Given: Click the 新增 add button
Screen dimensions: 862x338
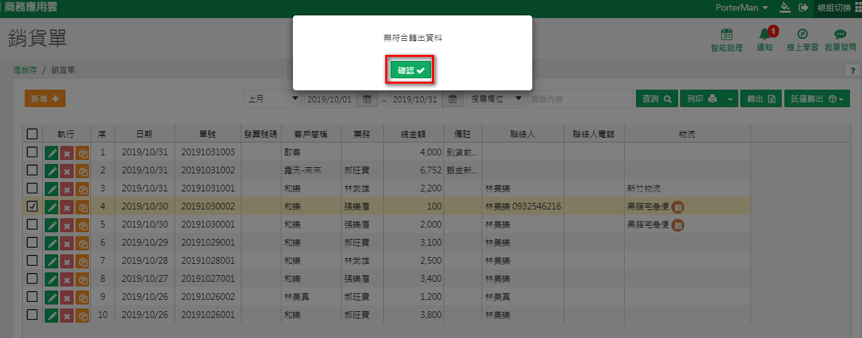Looking at the screenshot, I should (45, 98).
